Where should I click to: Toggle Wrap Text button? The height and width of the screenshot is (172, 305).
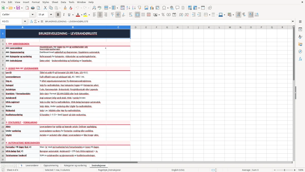click(131, 15)
